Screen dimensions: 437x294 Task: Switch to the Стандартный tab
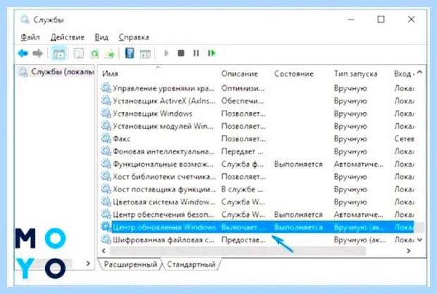pos(191,264)
